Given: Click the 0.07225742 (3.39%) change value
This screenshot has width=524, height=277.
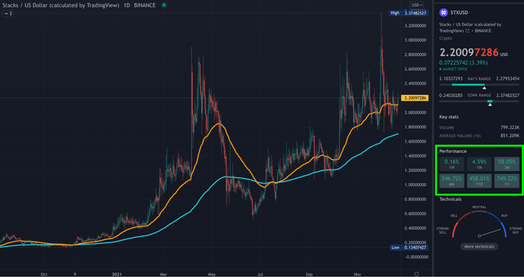Looking at the screenshot, I should (463, 63).
